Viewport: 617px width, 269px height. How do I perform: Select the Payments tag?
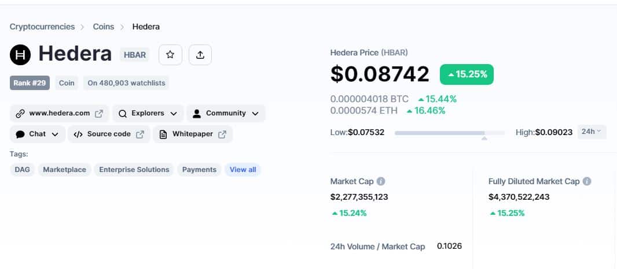[199, 170]
